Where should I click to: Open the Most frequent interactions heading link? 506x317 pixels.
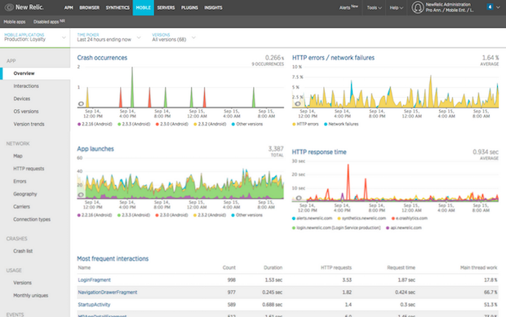tap(113, 258)
